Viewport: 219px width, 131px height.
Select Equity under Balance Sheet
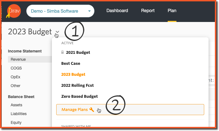click(16, 122)
